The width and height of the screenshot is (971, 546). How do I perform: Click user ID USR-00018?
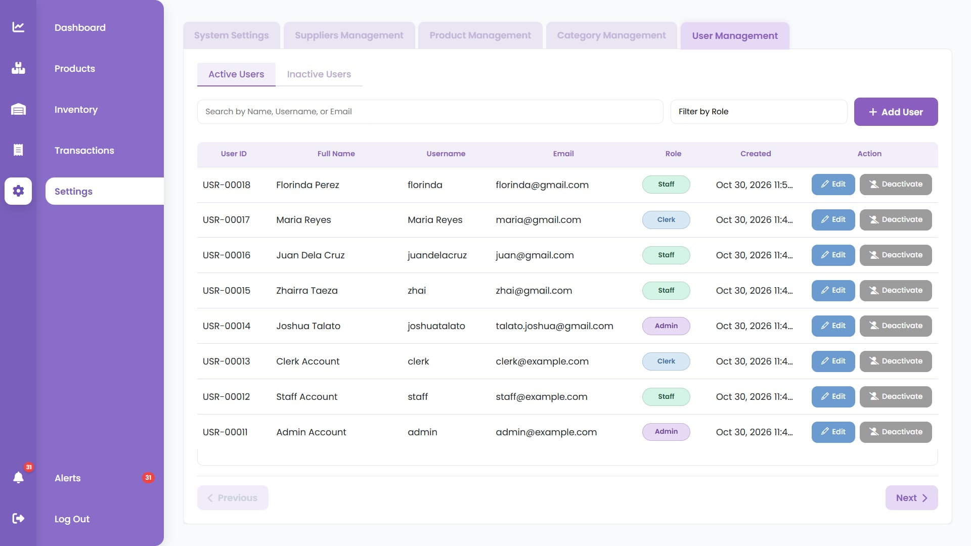(227, 185)
